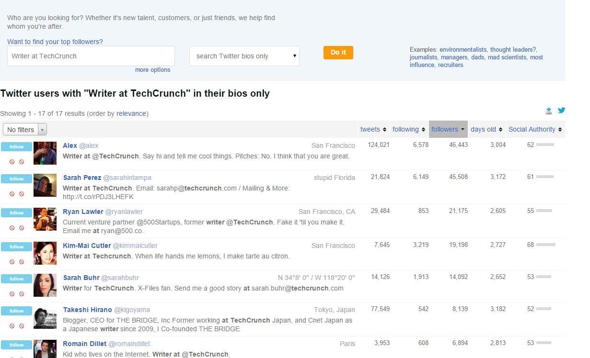Click the right red block icon for Sarah Buhr

point(22,294)
